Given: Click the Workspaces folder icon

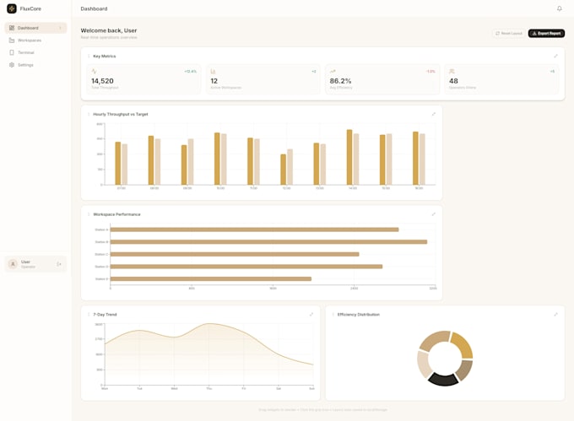Looking at the screenshot, I should (12, 40).
